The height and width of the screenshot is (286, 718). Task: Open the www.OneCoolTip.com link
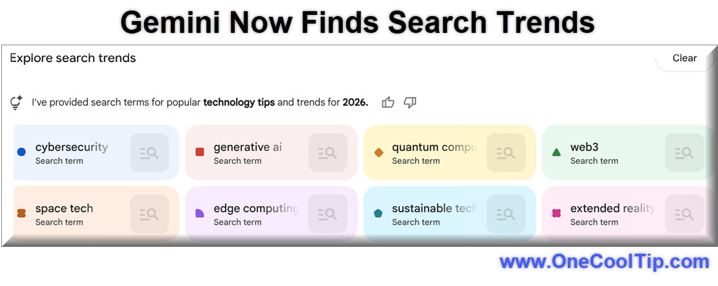tap(604, 262)
